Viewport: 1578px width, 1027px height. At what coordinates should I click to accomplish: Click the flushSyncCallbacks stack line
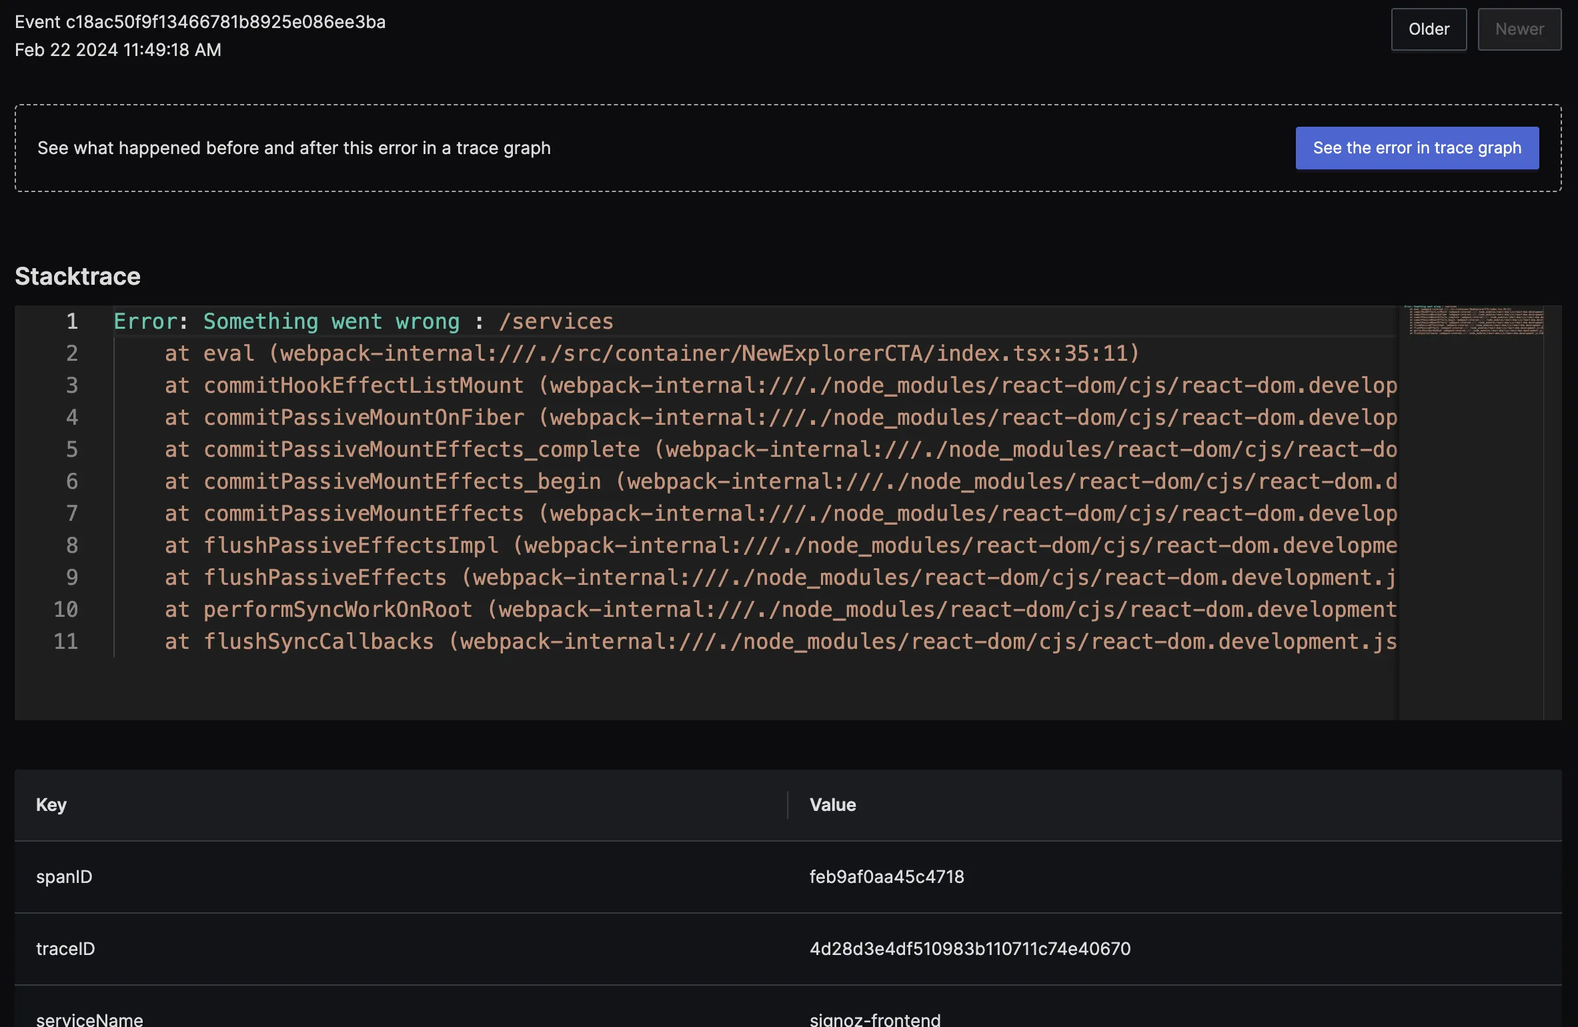pyautogui.click(x=781, y=642)
